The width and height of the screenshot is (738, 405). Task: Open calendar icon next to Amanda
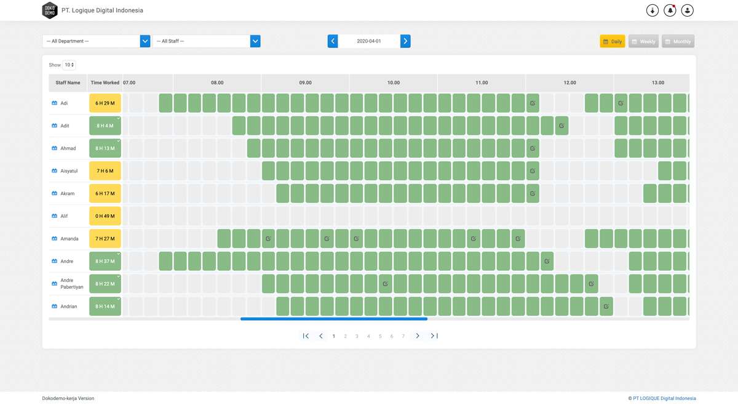(55, 239)
